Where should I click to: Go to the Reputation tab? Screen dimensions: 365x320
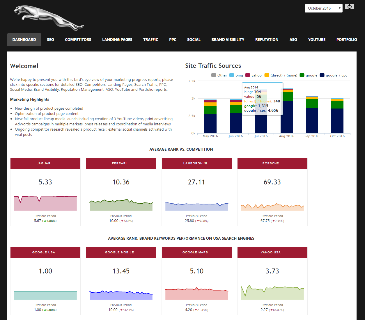tap(267, 40)
